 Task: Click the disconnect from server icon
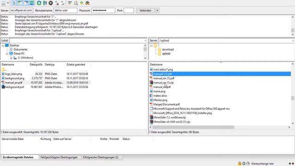pos(57,3)
